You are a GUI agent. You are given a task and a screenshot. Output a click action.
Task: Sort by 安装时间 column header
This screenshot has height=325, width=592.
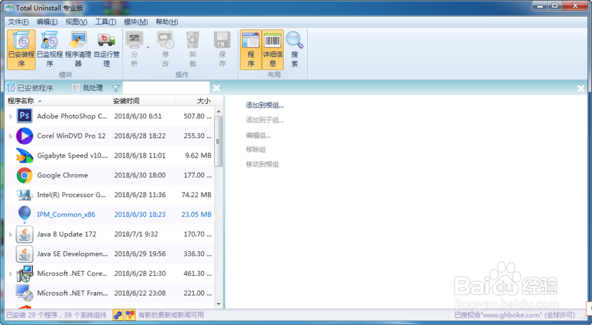click(x=142, y=101)
